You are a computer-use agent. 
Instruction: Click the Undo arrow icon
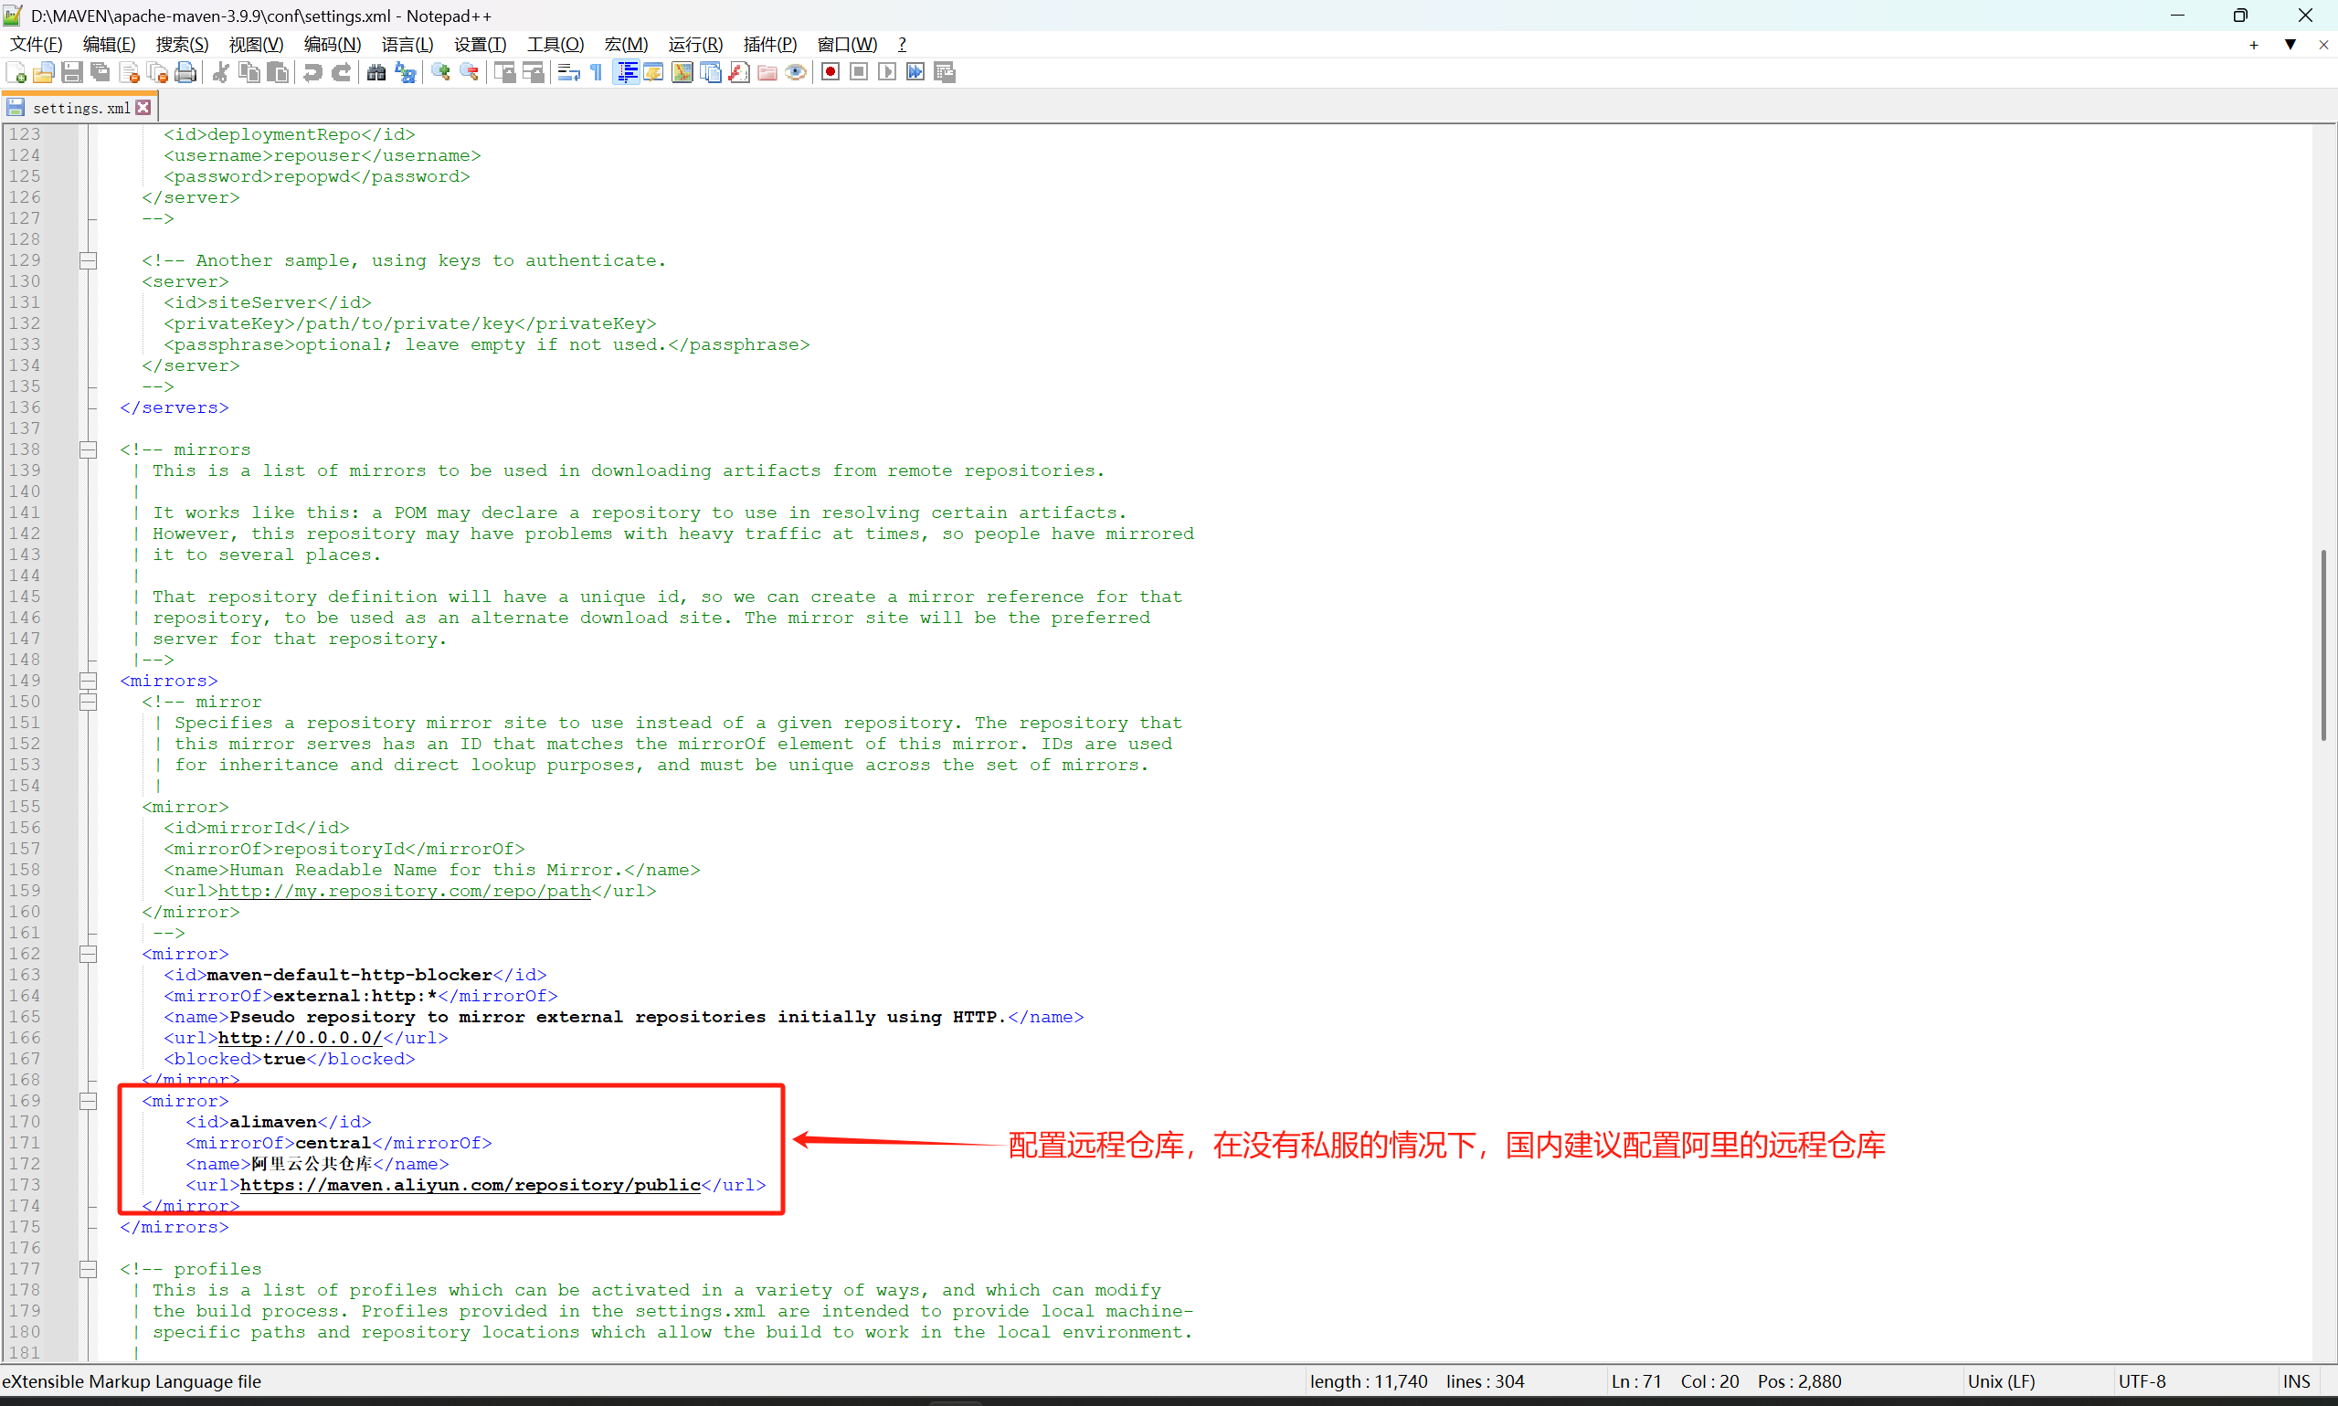point(312,73)
